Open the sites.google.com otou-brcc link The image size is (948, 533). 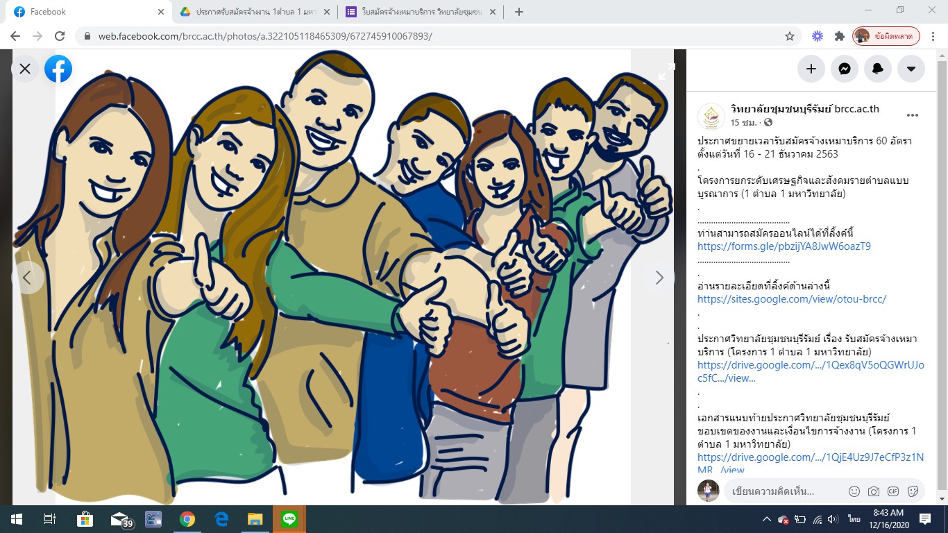tap(791, 299)
